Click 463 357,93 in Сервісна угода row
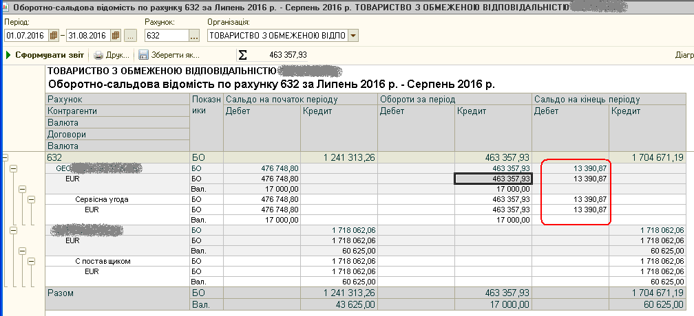This screenshot has width=694, height=316. tap(493, 199)
